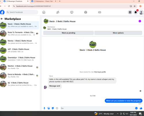This screenshot has height=116, width=144.
Task: Click the Search Facebook field
Action: pos(22,12)
